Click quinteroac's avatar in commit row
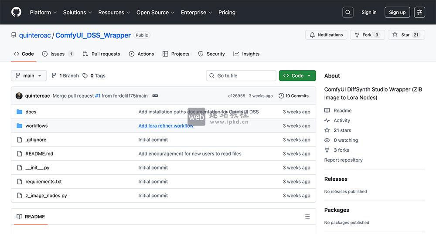436x234 pixels. coord(19,96)
